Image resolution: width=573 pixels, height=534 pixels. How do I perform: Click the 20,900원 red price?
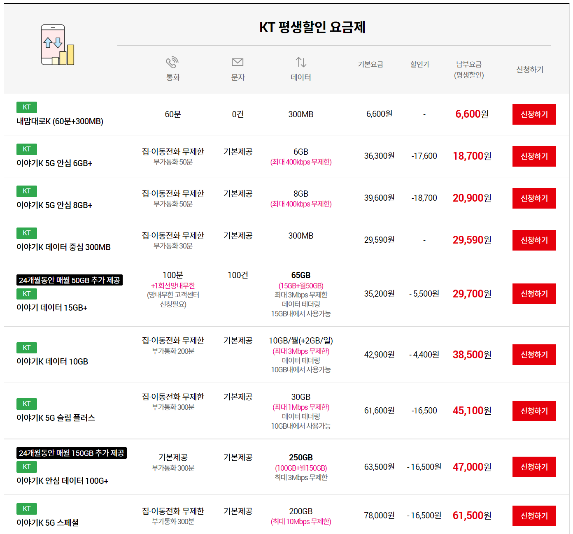472,198
